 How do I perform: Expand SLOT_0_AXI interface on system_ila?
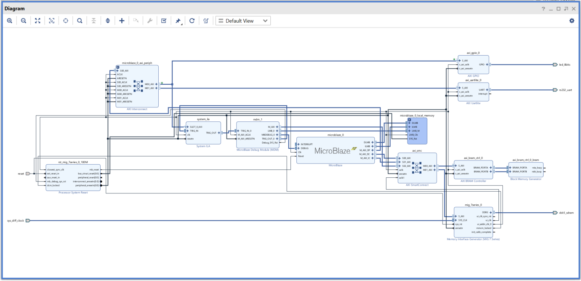[188, 126]
